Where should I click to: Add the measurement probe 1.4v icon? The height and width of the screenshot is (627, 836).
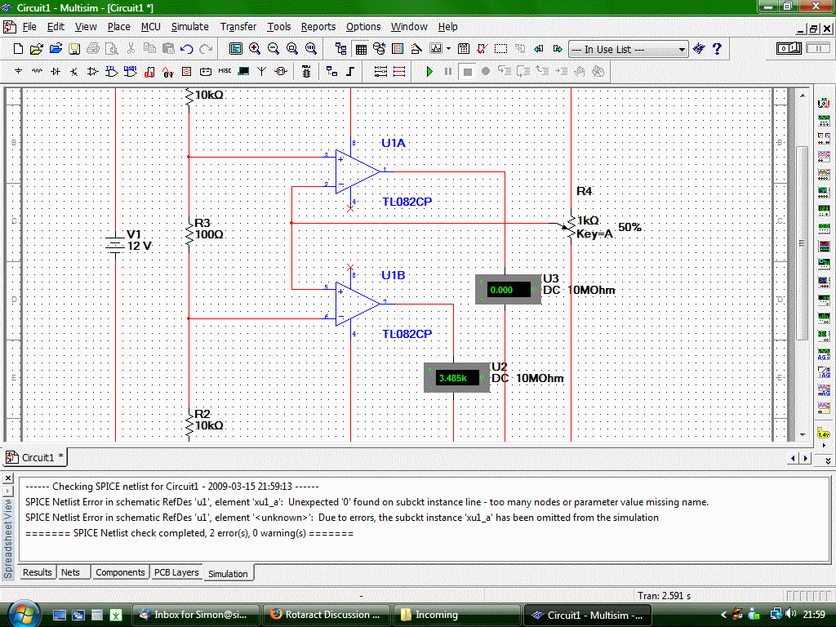point(824,433)
